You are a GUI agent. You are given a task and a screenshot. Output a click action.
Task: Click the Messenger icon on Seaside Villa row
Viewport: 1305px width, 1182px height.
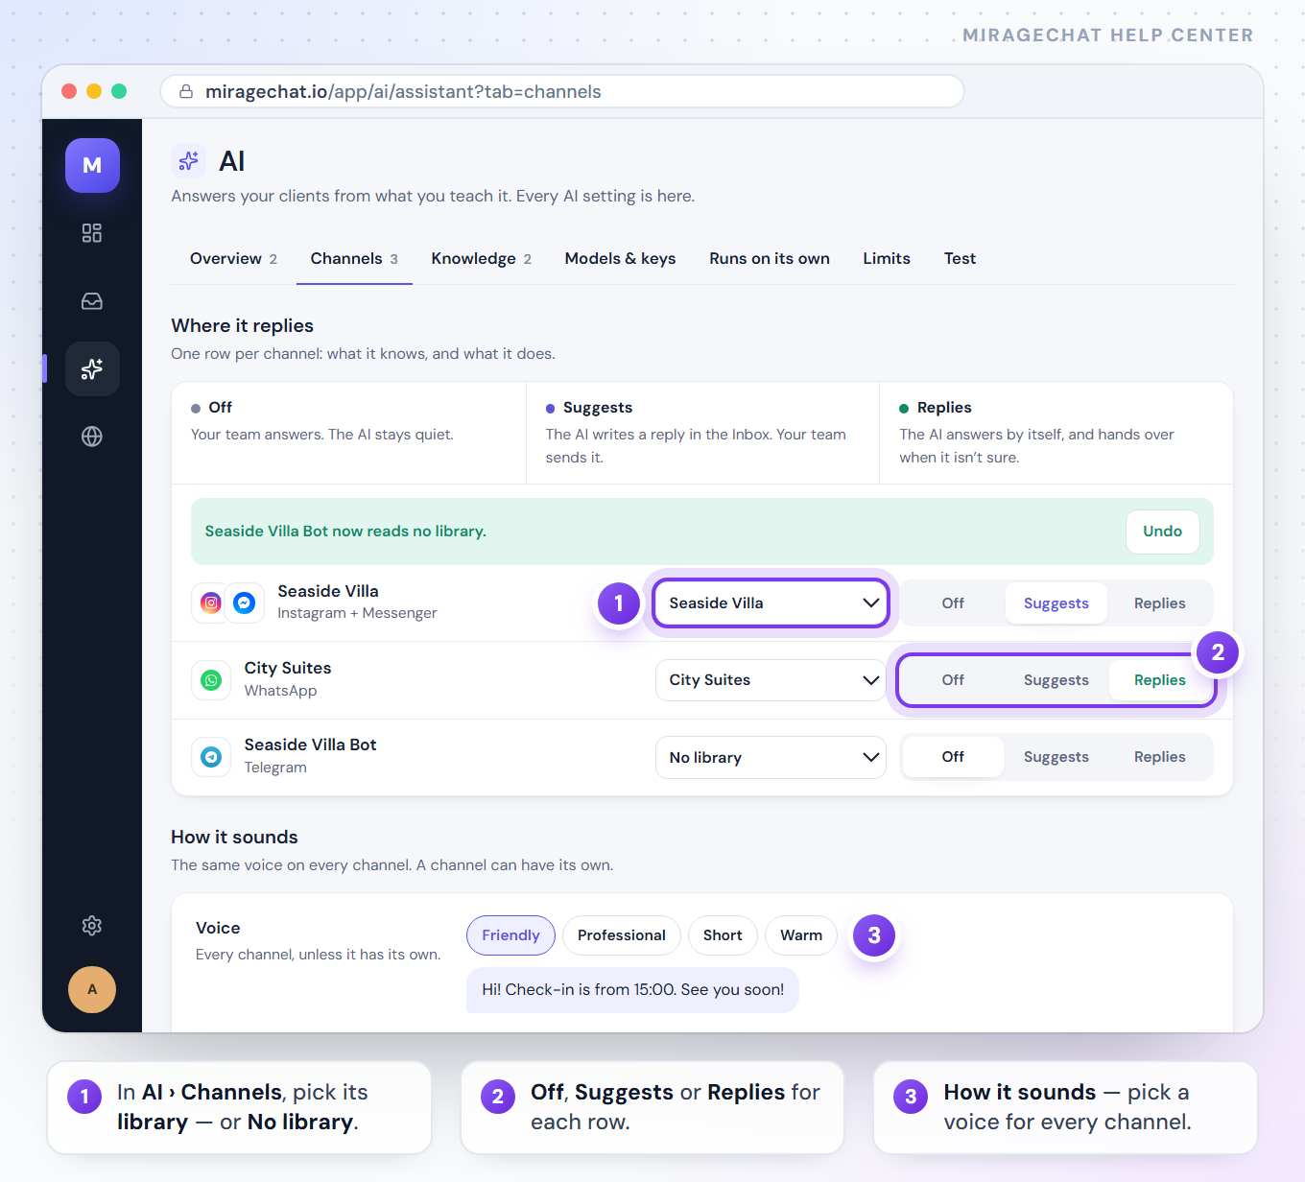245,603
